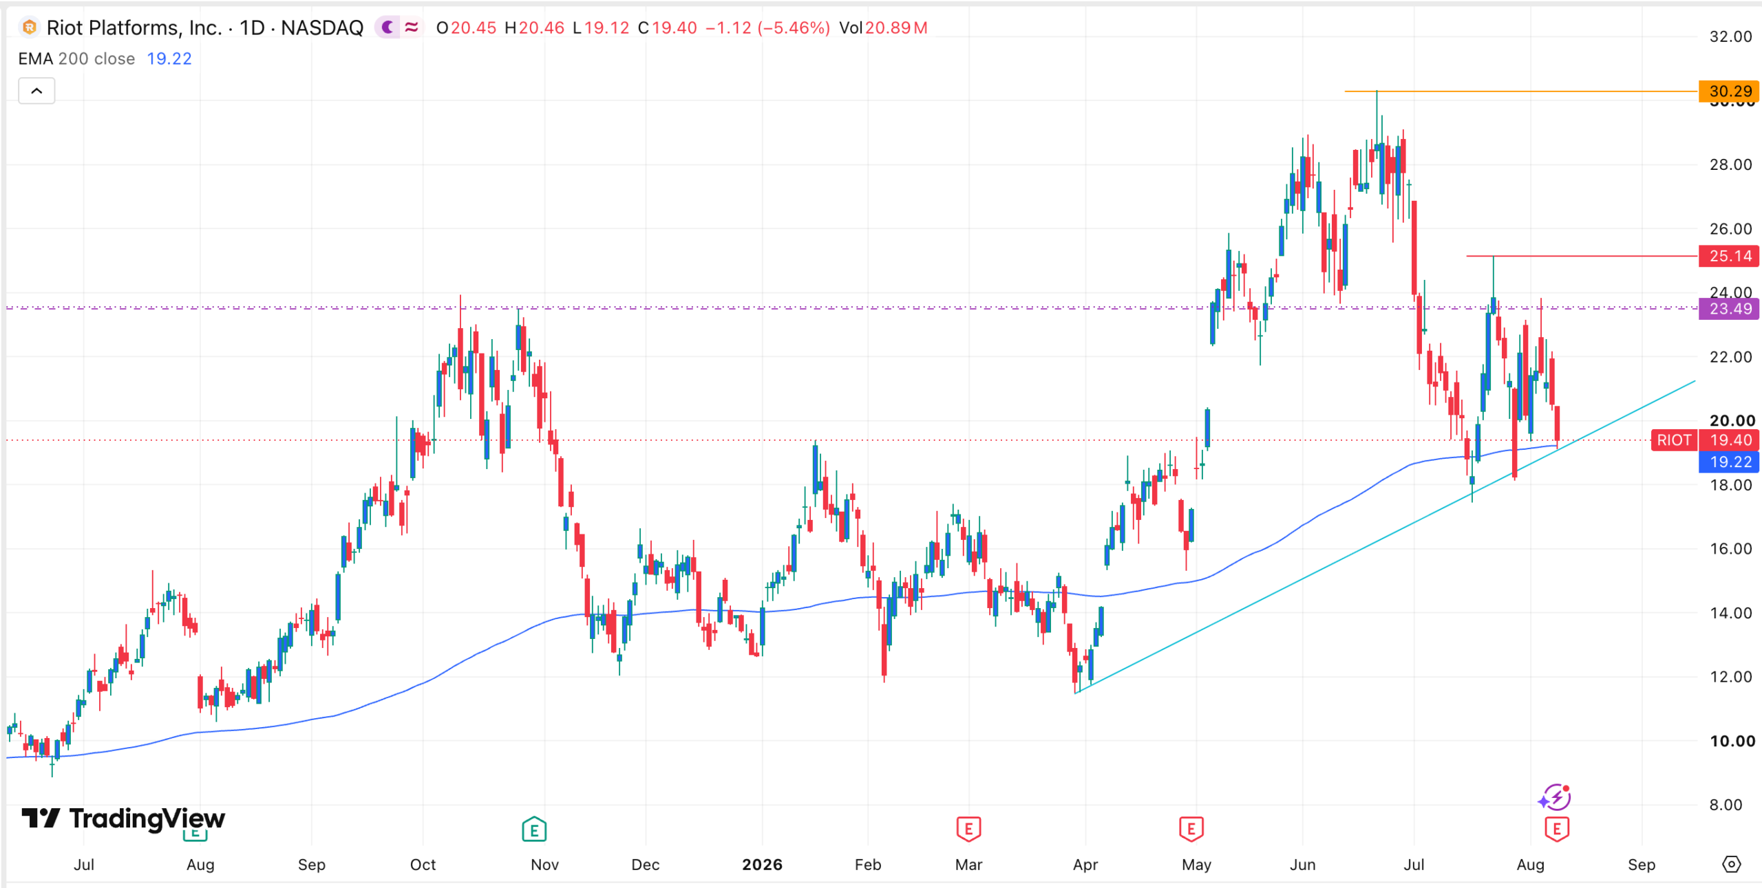Image resolution: width=1762 pixels, height=888 pixels.
Task: Open the green earnings marker above Nov
Action: 534,829
